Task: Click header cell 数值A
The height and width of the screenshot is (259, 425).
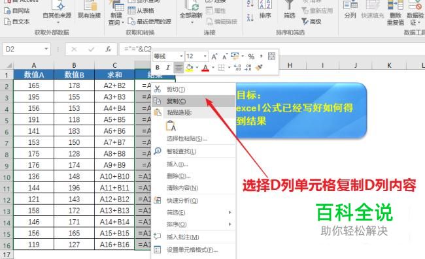Action: (x=34, y=74)
